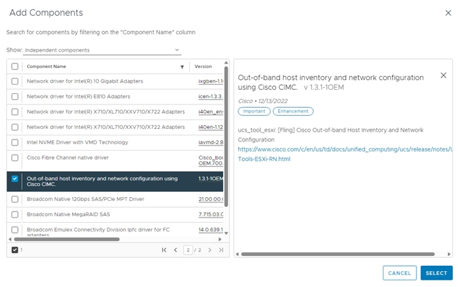
Task: Check Network driver for Intel 10 Gigabit Adapters
Action: 15,81
